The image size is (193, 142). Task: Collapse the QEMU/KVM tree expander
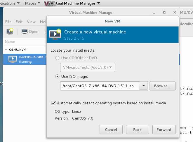coord(6,50)
